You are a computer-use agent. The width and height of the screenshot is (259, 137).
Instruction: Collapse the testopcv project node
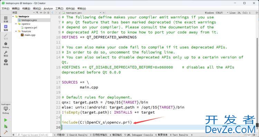13,17
